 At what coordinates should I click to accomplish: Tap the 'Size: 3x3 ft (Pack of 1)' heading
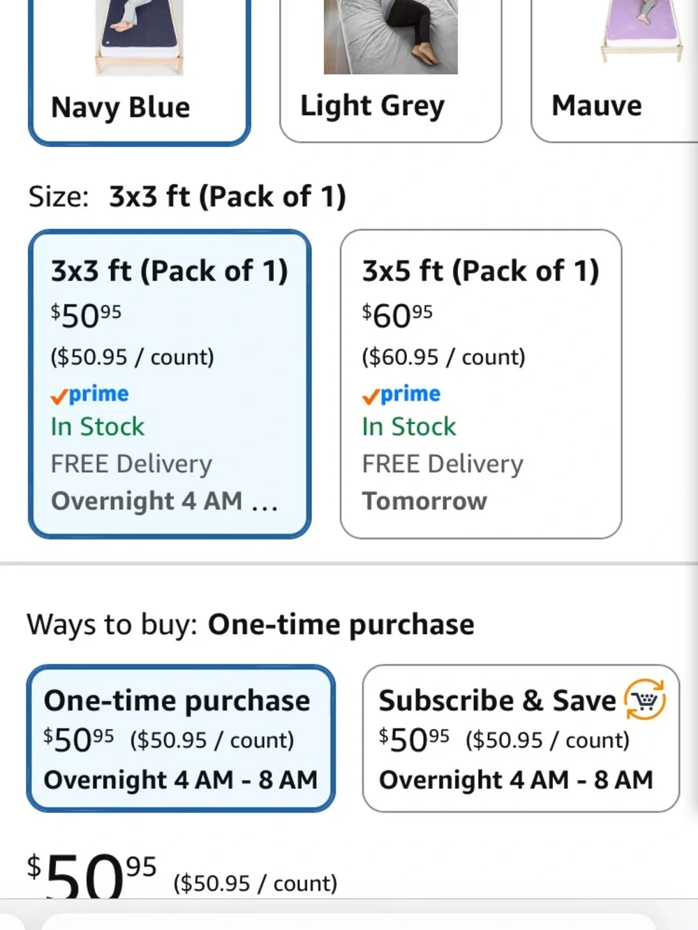187,197
